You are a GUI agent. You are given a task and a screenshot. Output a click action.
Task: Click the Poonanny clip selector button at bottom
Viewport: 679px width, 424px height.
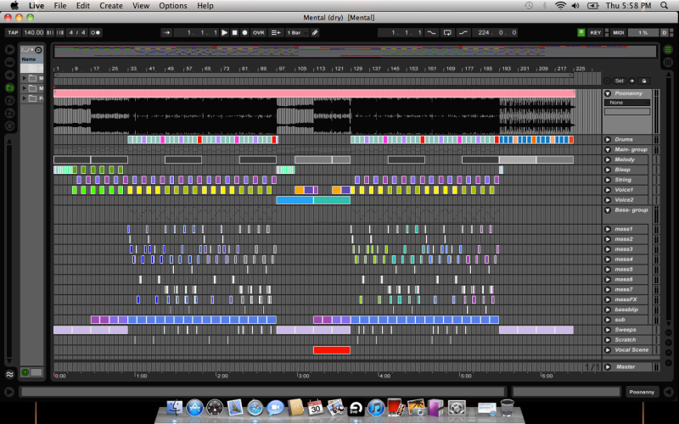tap(643, 392)
